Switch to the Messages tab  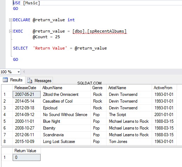(x=39, y=80)
